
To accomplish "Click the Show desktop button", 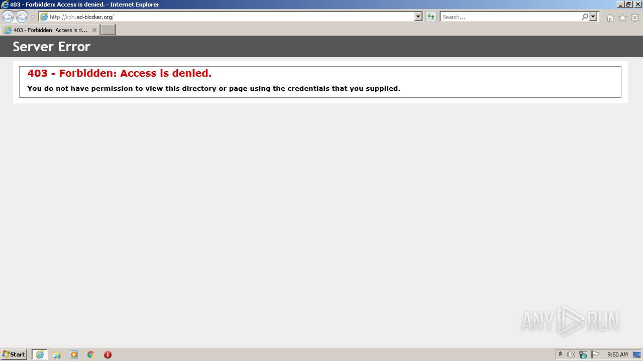I will (637, 354).
